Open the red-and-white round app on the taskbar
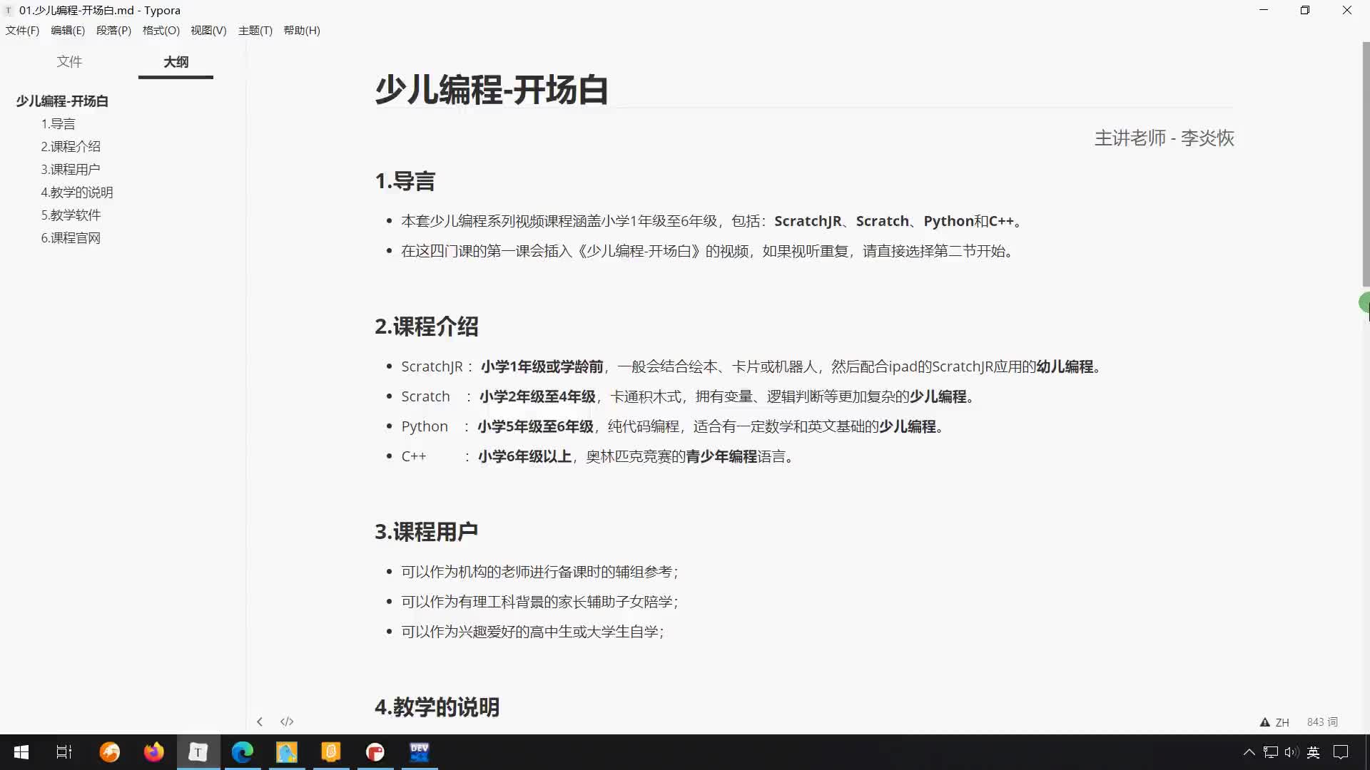This screenshot has width=1370, height=770. click(375, 752)
